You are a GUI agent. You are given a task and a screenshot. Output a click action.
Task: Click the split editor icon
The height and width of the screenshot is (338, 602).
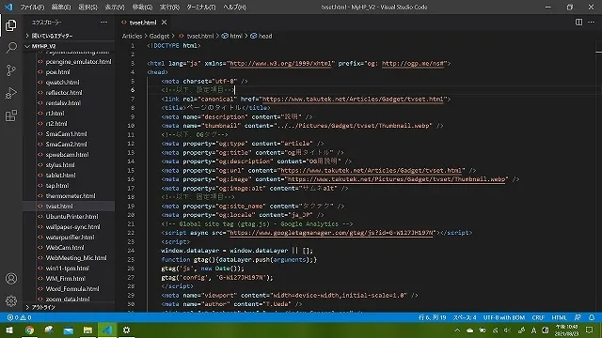pyautogui.click(x=578, y=23)
